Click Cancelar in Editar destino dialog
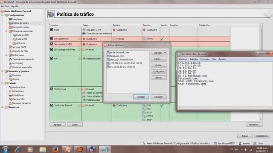This screenshot has height=153, width=273. 159,97
